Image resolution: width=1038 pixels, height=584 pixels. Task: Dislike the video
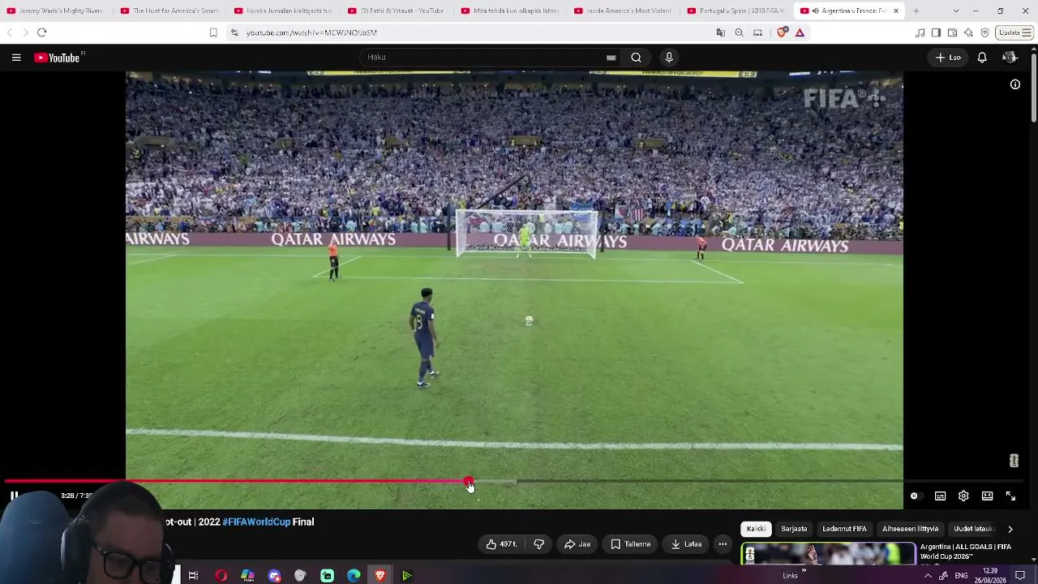pos(539,544)
